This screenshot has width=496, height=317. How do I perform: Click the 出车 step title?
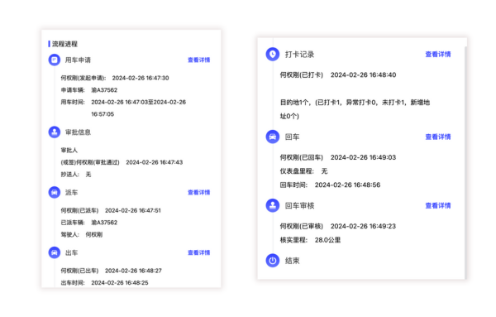(71, 252)
